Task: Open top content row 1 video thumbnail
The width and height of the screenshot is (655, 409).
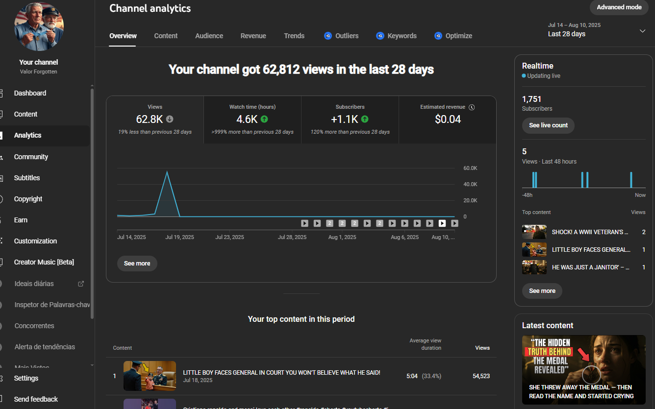Action: [150, 376]
